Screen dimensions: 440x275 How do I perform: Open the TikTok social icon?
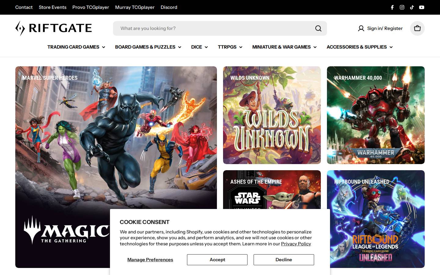click(412, 7)
